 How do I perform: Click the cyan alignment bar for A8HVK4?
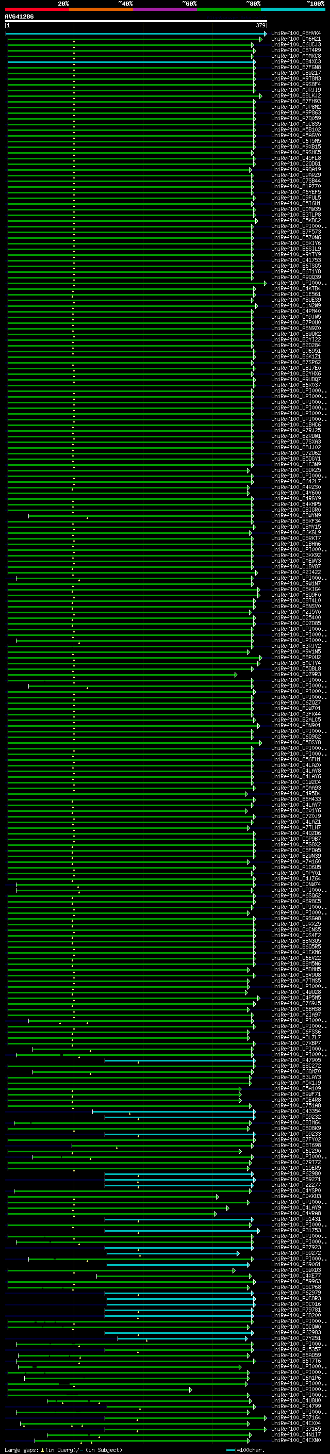point(136,34)
